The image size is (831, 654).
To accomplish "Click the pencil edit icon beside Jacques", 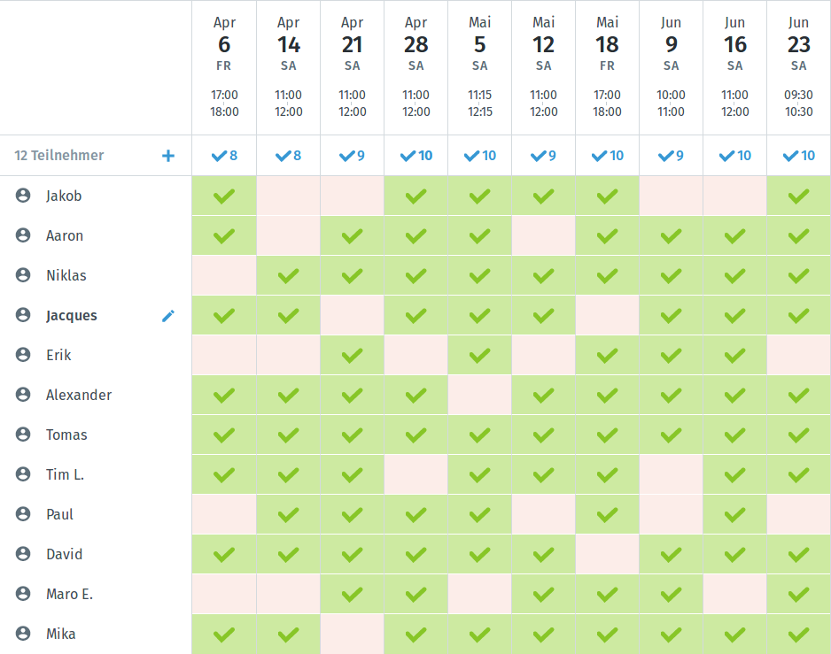I will pyautogui.click(x=168, y=316).
